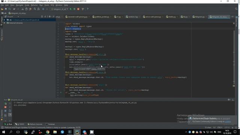240x135 pixels.
Task: Open the Navigate menu
Action: point(19,5)
